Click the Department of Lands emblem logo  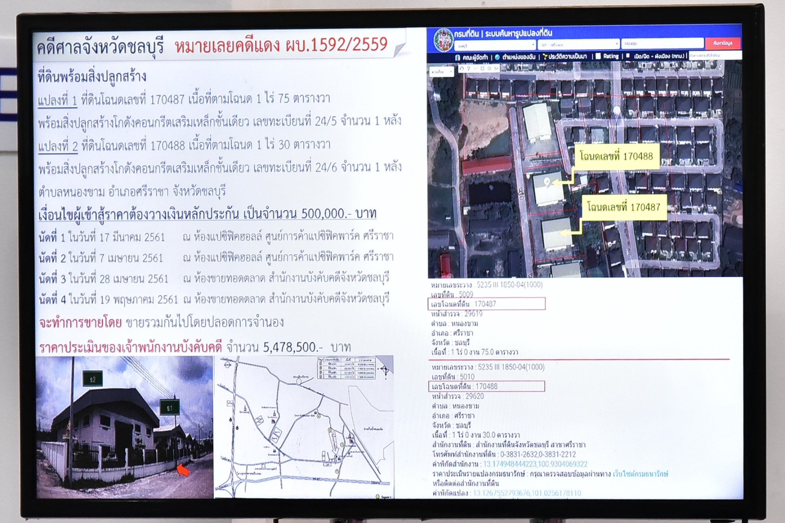pos(443,40)
